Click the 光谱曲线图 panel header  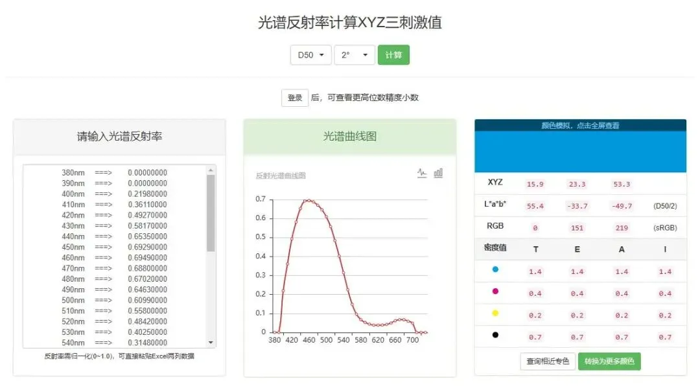[x=351, y=137]
